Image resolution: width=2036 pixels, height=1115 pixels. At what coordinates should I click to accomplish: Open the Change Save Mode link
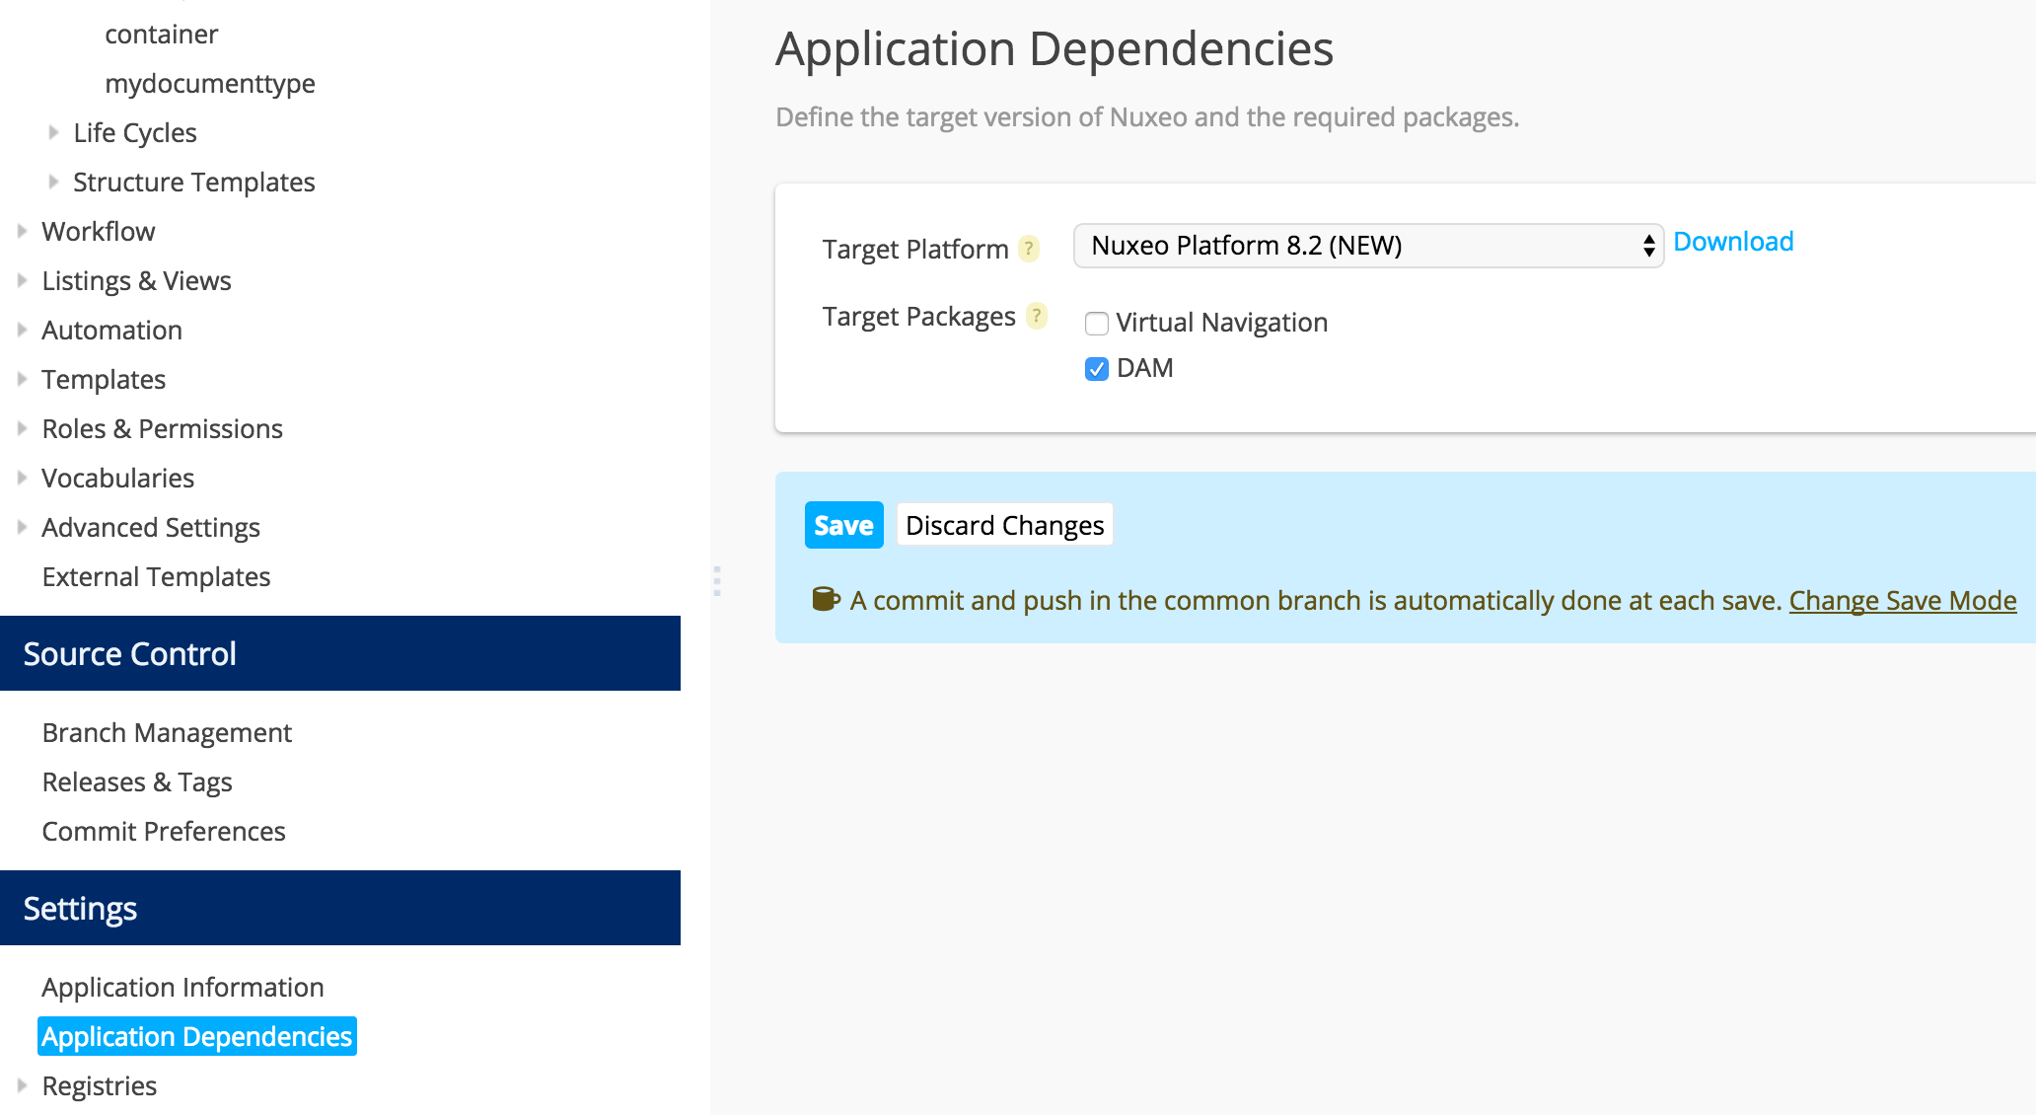point(1903,600)
